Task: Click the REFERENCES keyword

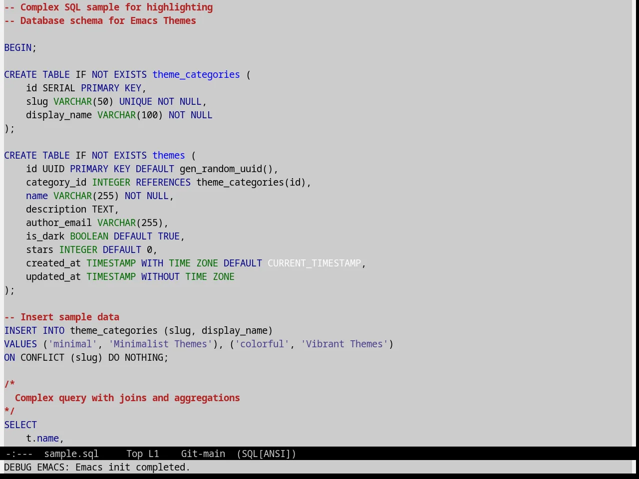Action: coord(163,183)
